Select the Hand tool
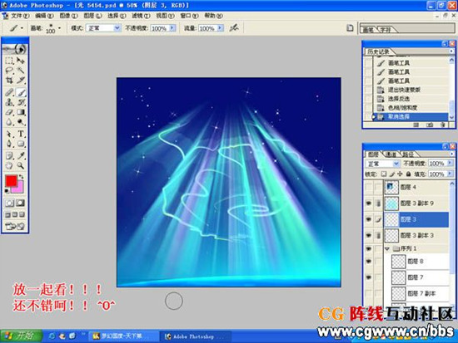This screenshot has height=343, width=458. [9, 166]
